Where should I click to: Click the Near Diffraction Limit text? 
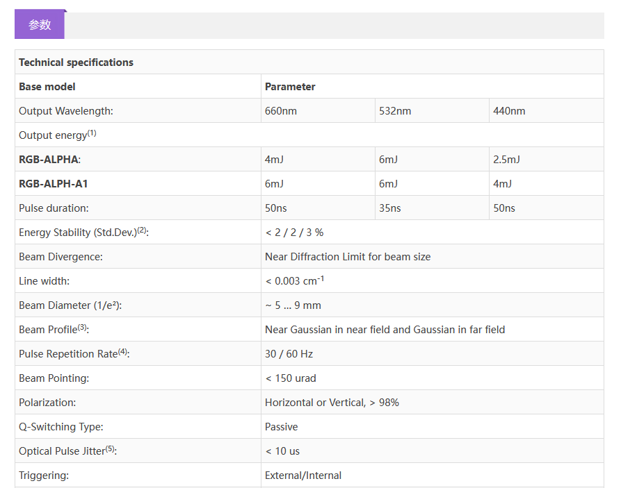click(x=348, y=257)
